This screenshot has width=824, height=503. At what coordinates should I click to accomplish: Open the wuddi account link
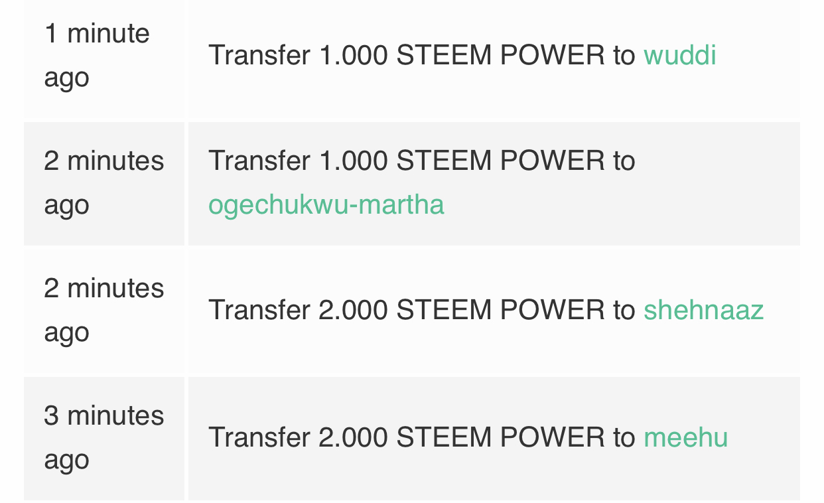679,55
